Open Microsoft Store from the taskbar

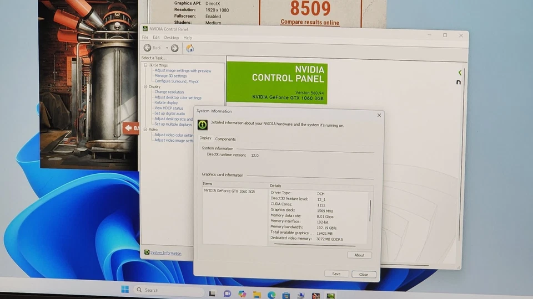click(x=286, y=295)
